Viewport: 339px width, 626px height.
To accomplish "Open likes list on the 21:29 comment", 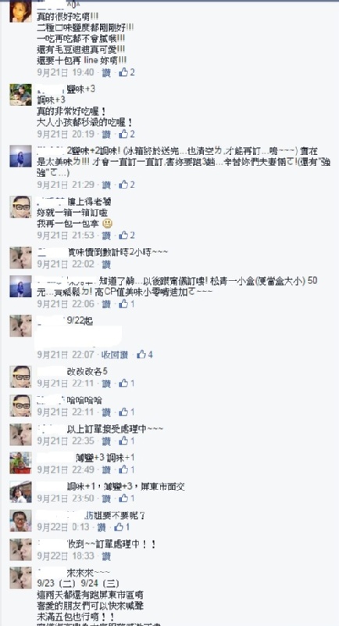I will pyautogui.click(x=127, y=185).
